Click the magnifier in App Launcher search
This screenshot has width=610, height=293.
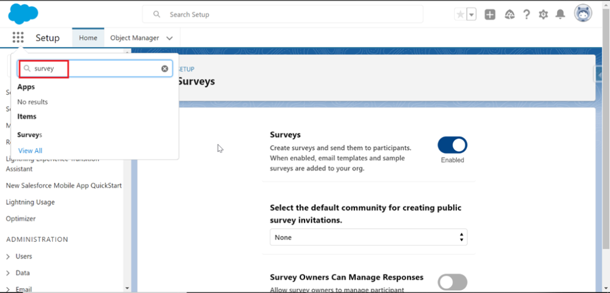pyautogui.click(x=27, y=68)
